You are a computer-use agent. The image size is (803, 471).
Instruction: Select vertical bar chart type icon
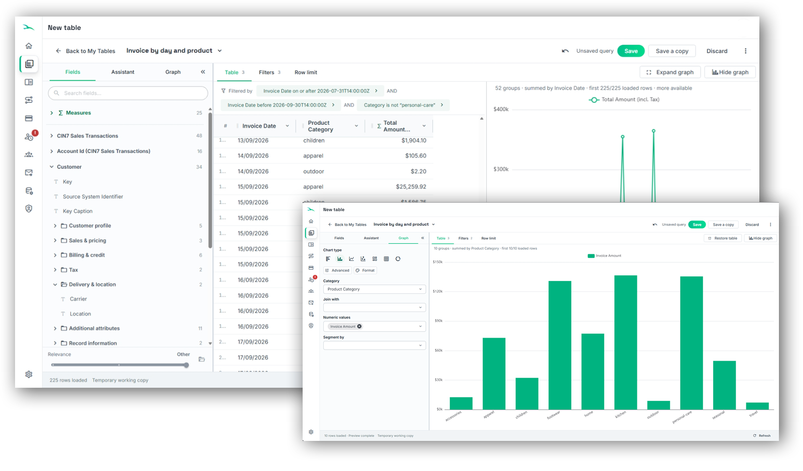[x=340, y=259]
